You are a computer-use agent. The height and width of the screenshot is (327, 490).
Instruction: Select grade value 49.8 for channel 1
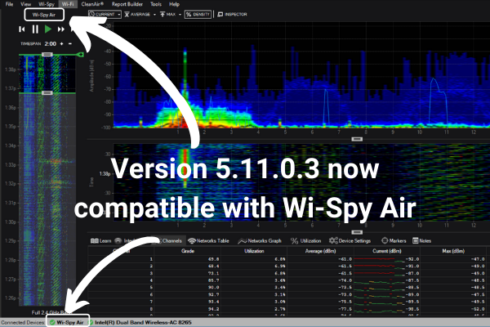(213, 259)
